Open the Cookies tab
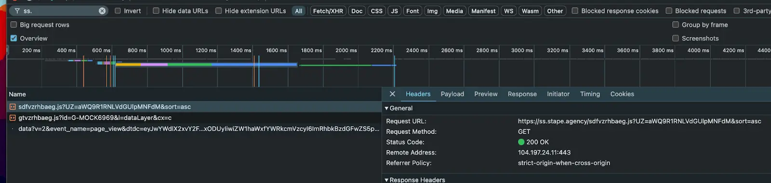The width and height of the screenshot is (771, 183). [x=622, y=94]
